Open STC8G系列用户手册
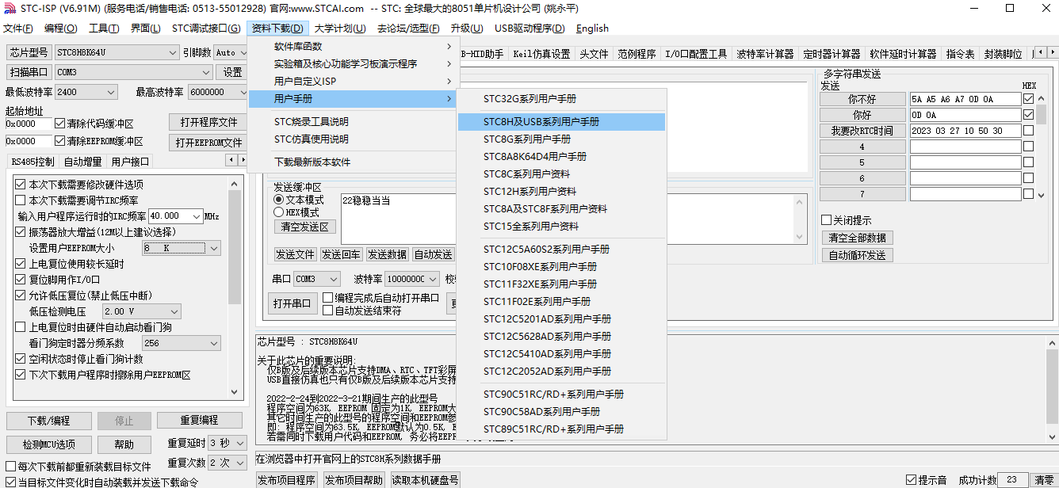 click(x=561, y=139)
